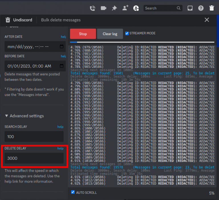Viewport: 219px width, 200px height.
Task: Open help link for Delete Delay
Action: pos(60,148)
